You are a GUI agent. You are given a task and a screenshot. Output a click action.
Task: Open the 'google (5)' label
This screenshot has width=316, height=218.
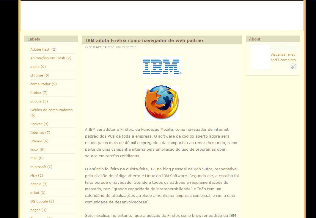(39, 101)
